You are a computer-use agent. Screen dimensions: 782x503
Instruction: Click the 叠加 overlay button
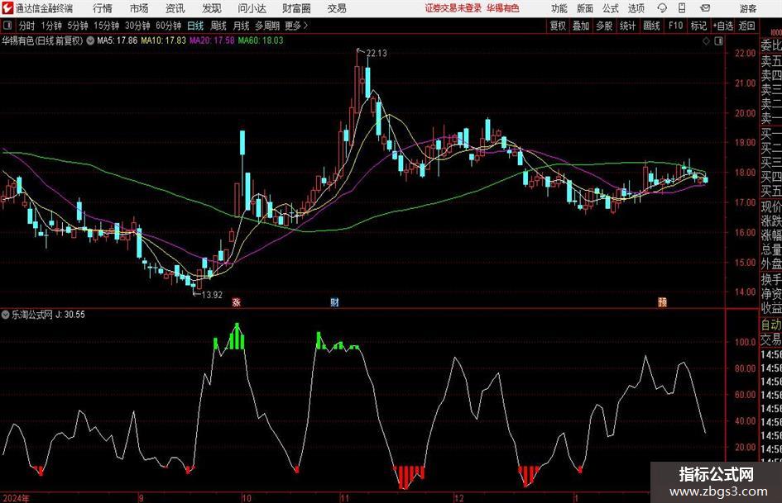click(581, 26)
